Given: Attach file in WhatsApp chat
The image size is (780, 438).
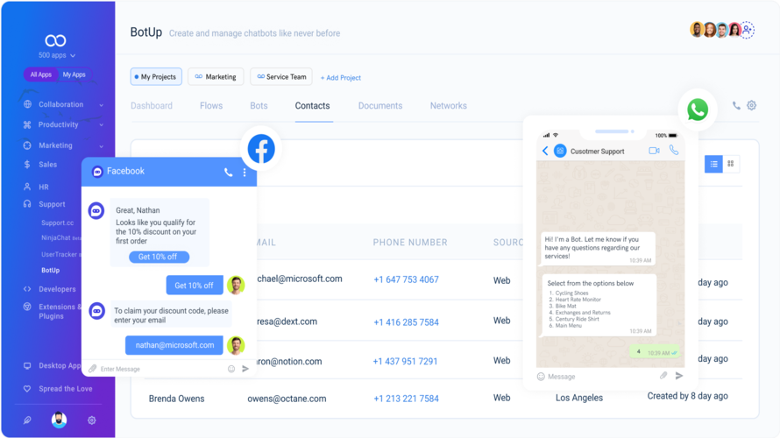Looking at the screenshot, I should pyautogui.click(x=663, y=375).
